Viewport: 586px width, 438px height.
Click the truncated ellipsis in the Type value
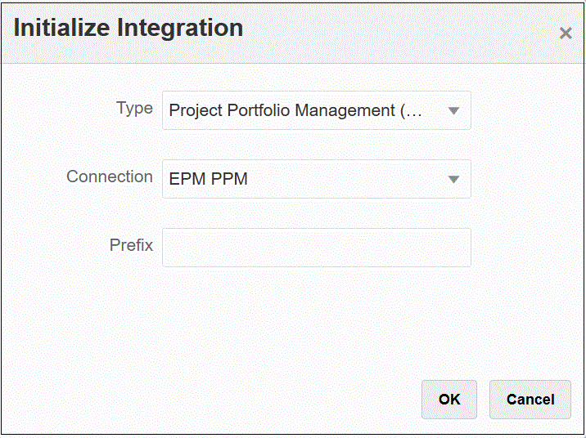coord(413,111)
